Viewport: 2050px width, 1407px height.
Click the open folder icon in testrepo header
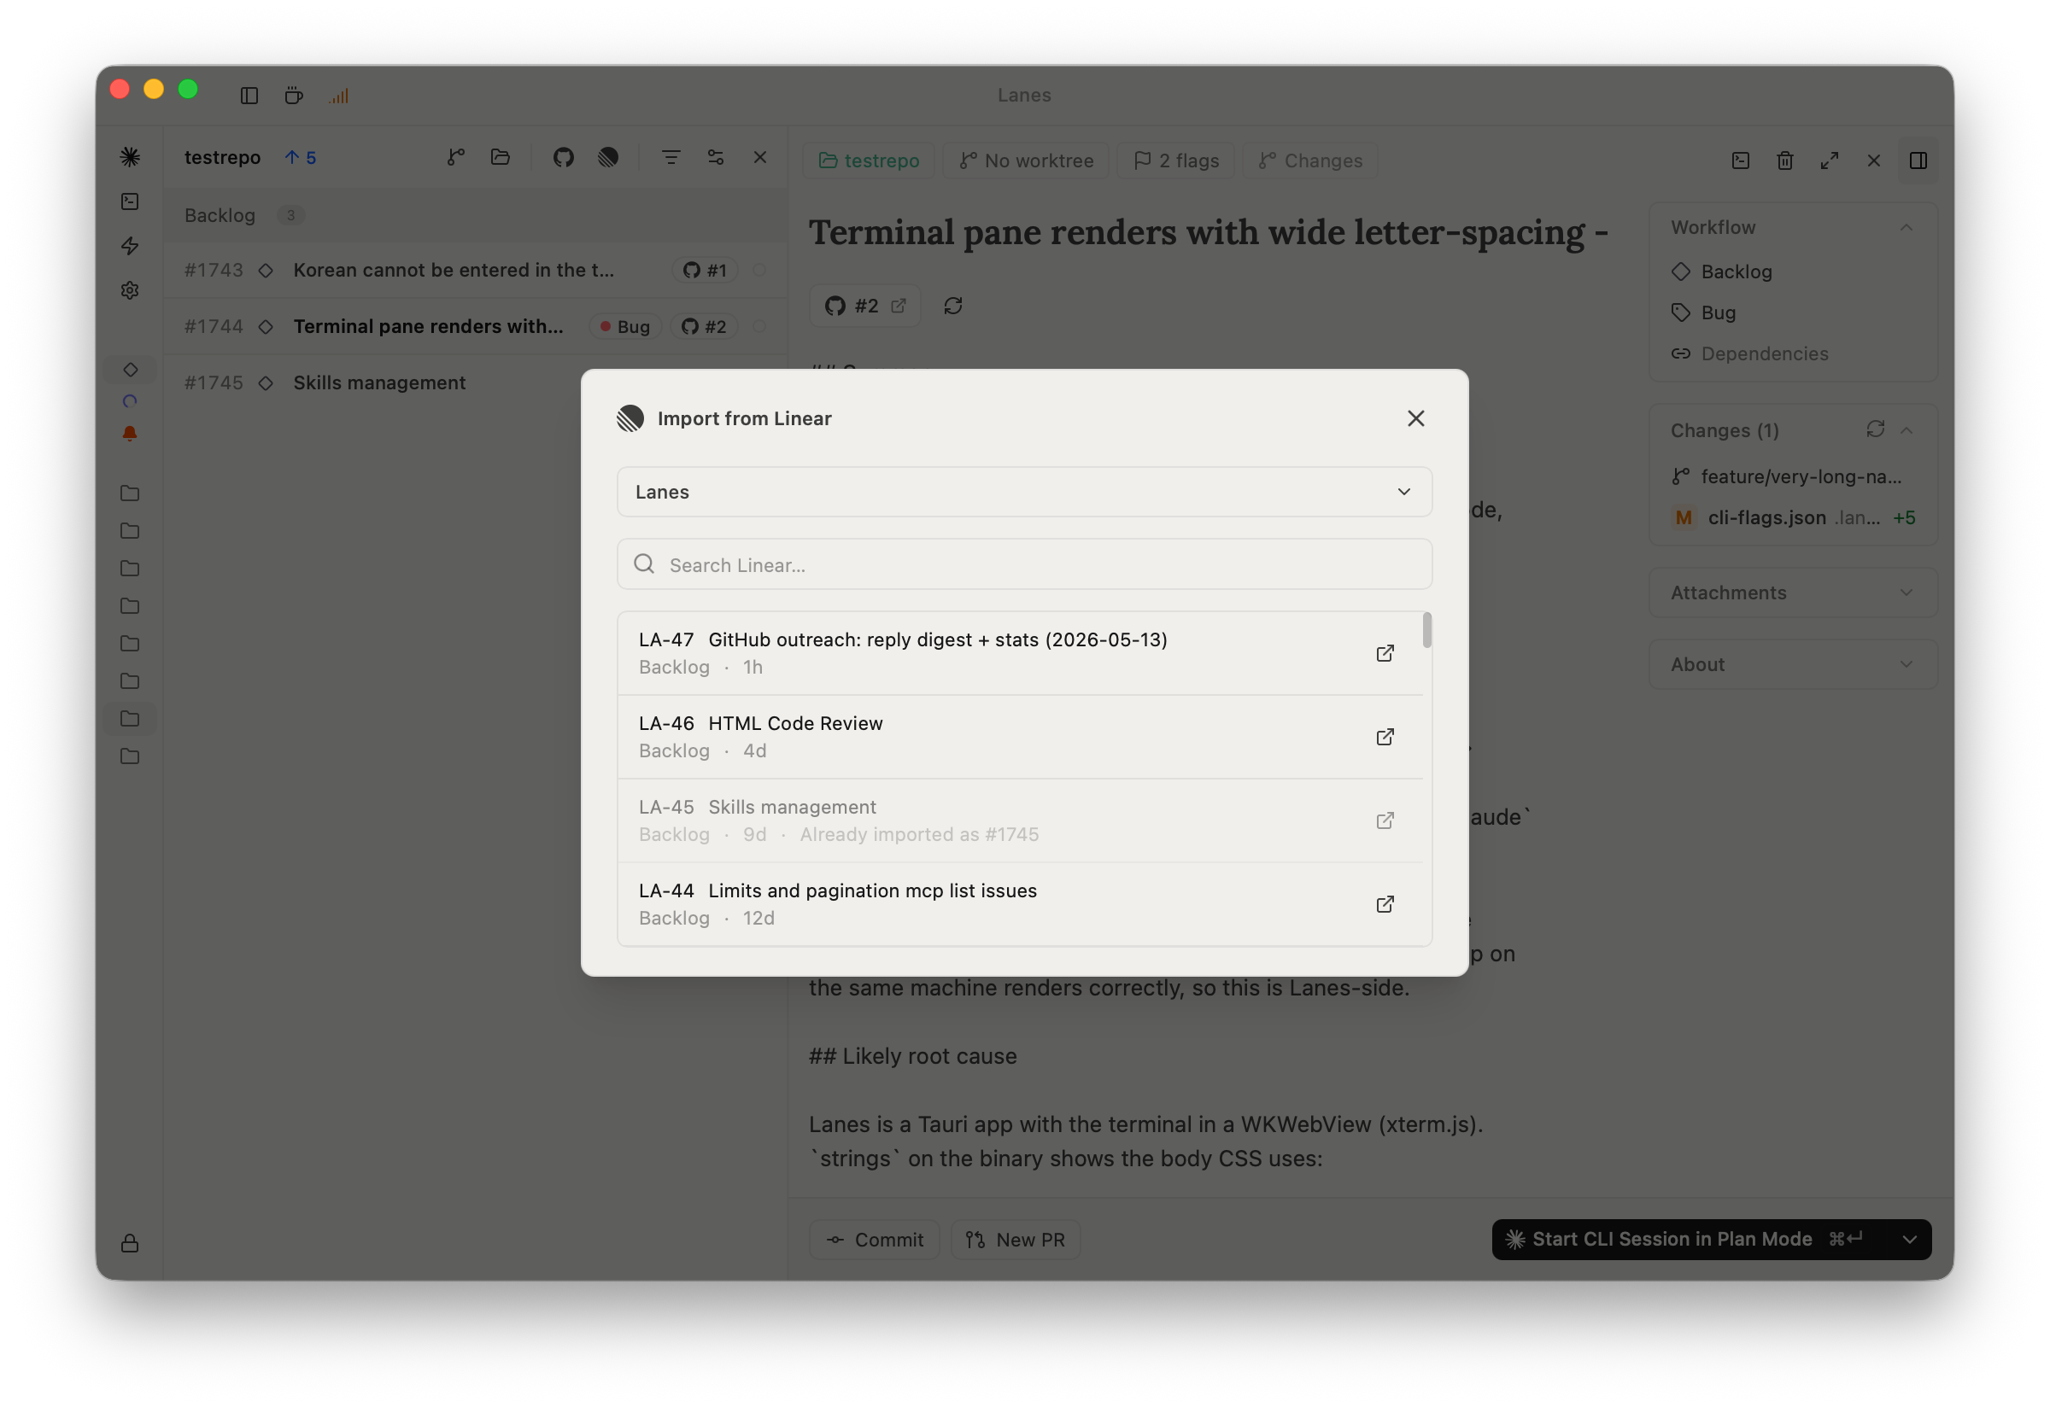point(501,157)
